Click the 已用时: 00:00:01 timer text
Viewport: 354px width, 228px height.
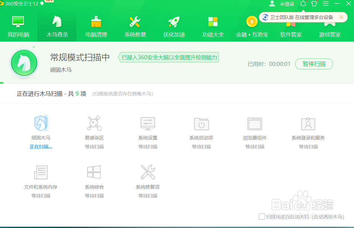pyautogui.click(x=269, y=64)
